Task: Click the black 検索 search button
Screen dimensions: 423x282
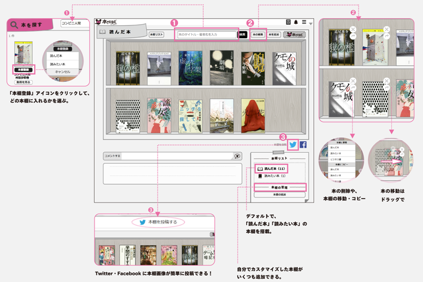Action: (242, 35)
